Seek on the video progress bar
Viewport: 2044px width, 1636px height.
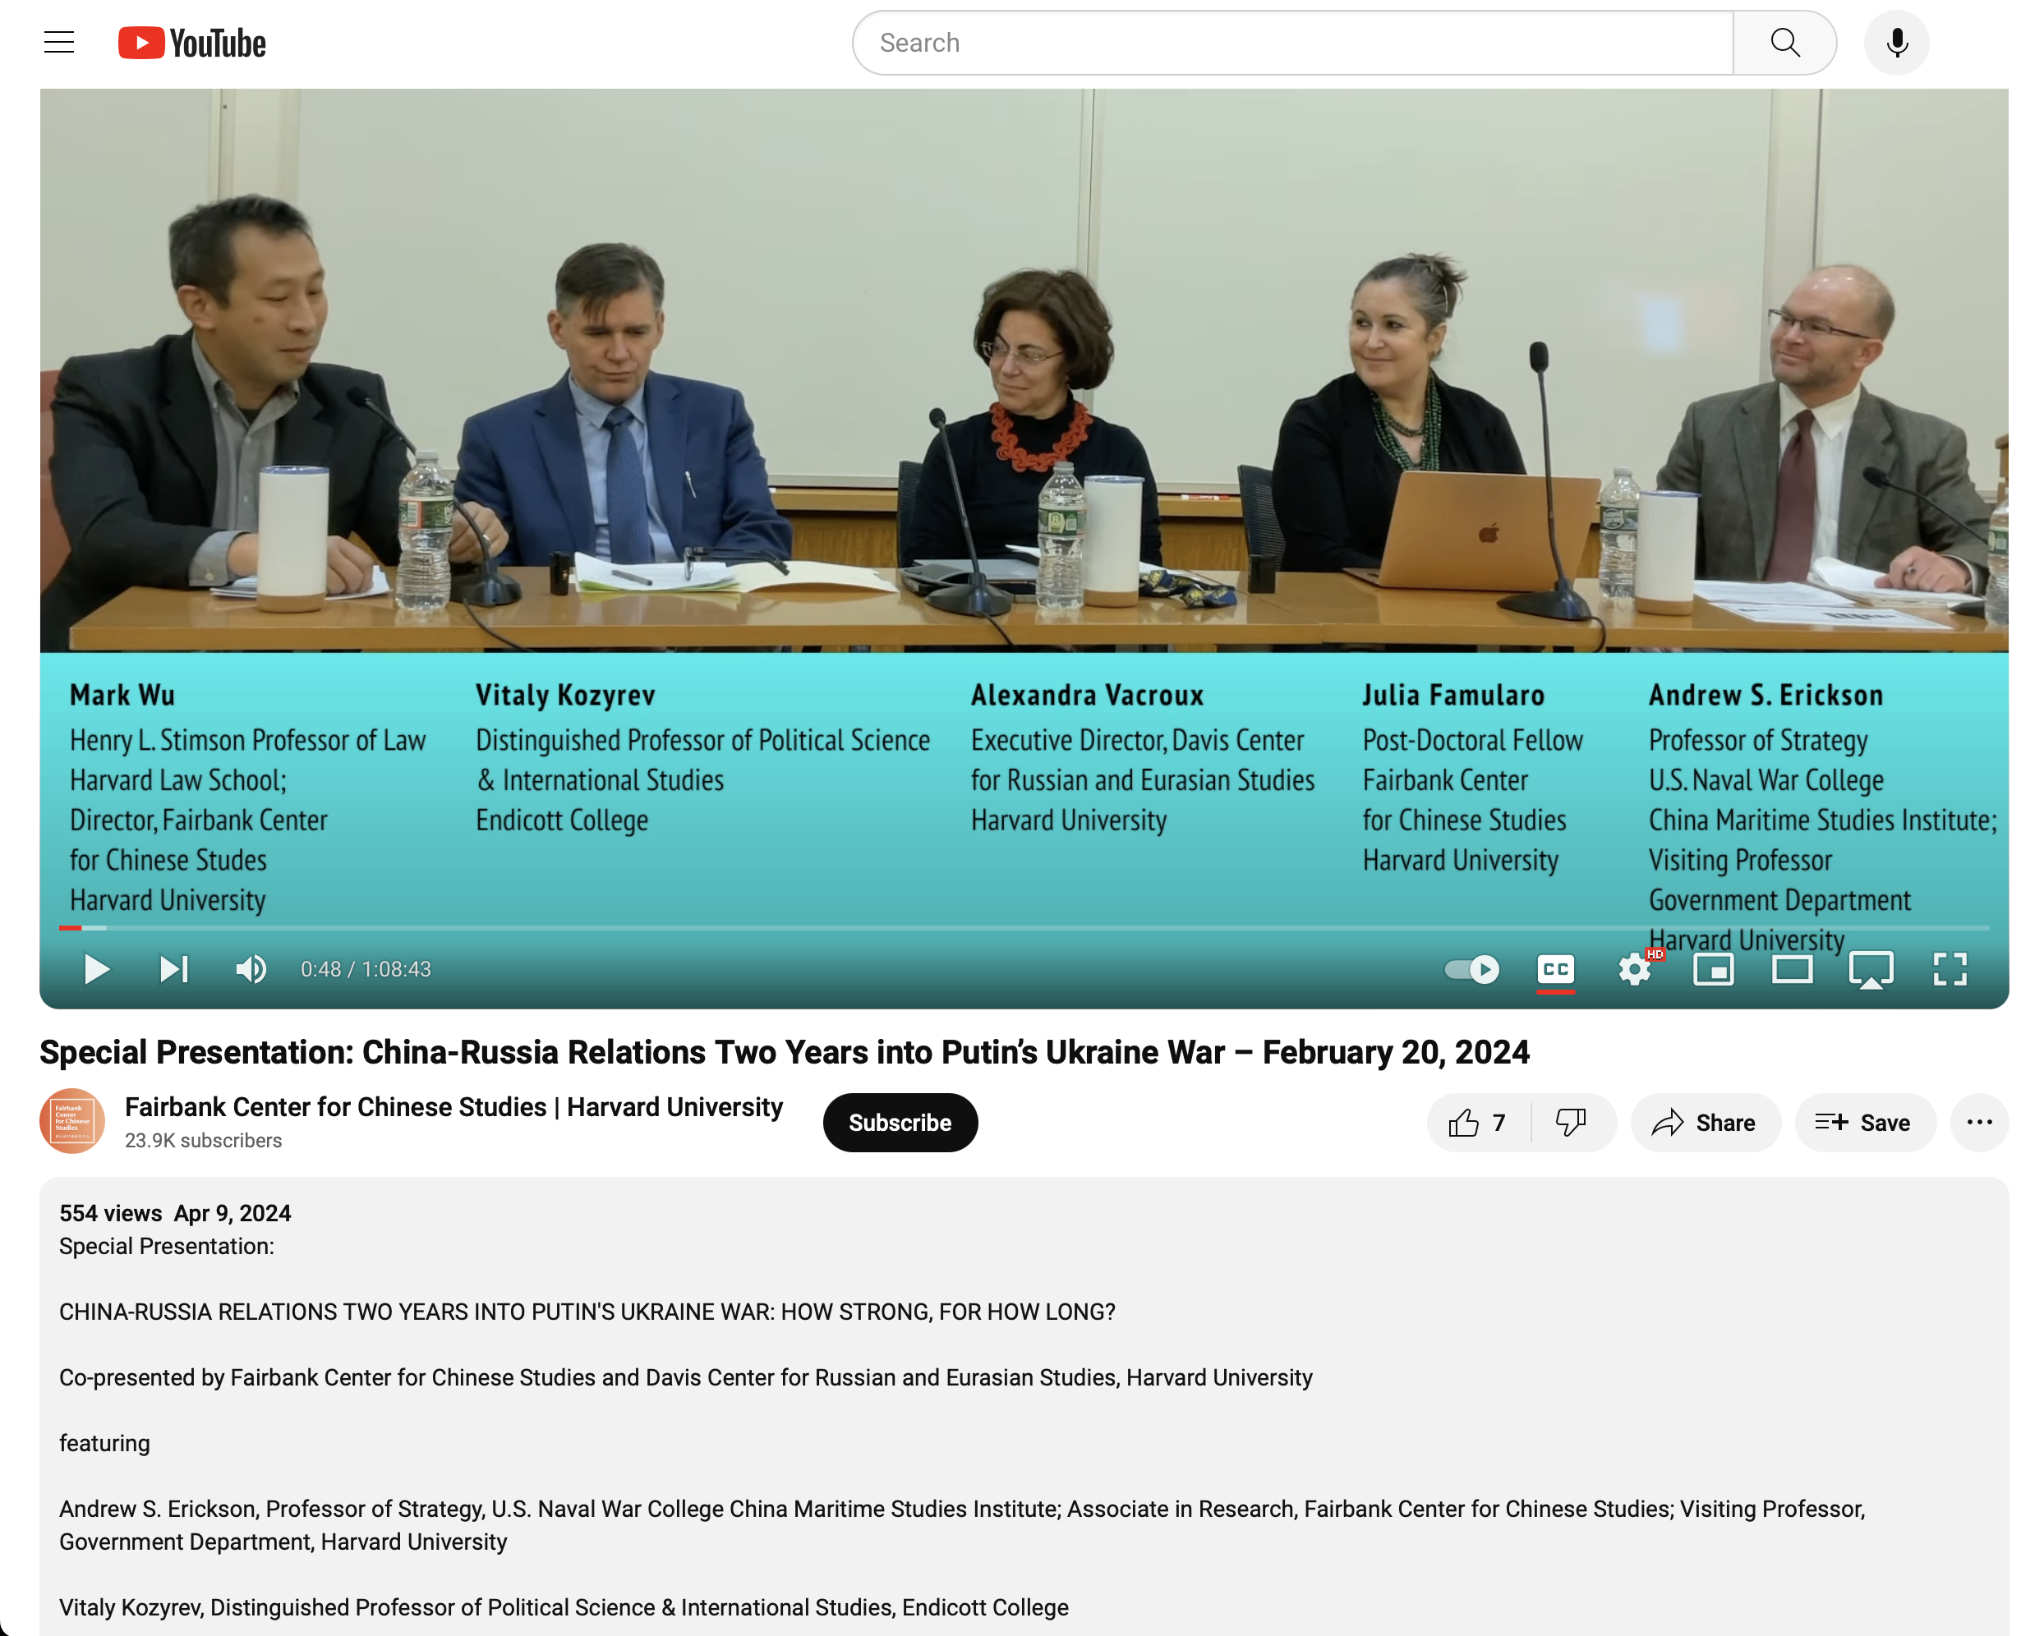coord(1024,927)
